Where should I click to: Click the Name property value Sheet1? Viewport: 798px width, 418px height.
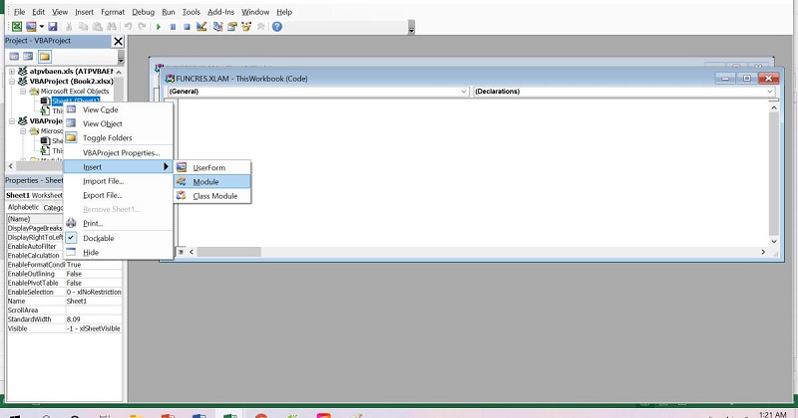94,302
